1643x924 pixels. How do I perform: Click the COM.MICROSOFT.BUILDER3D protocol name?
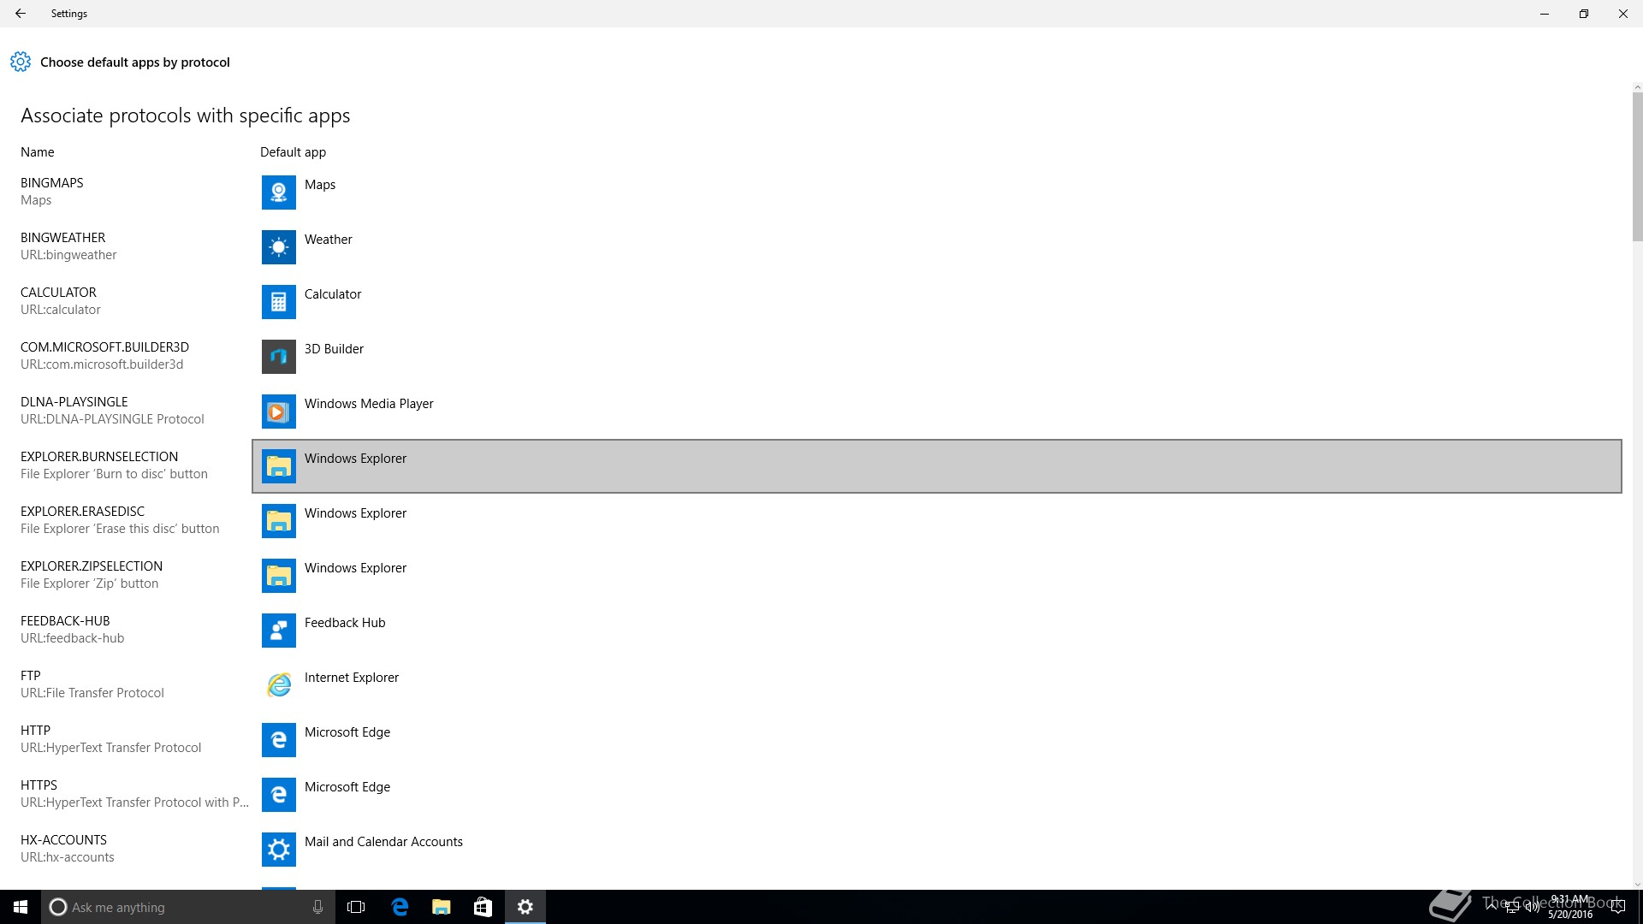click(104, 347)
